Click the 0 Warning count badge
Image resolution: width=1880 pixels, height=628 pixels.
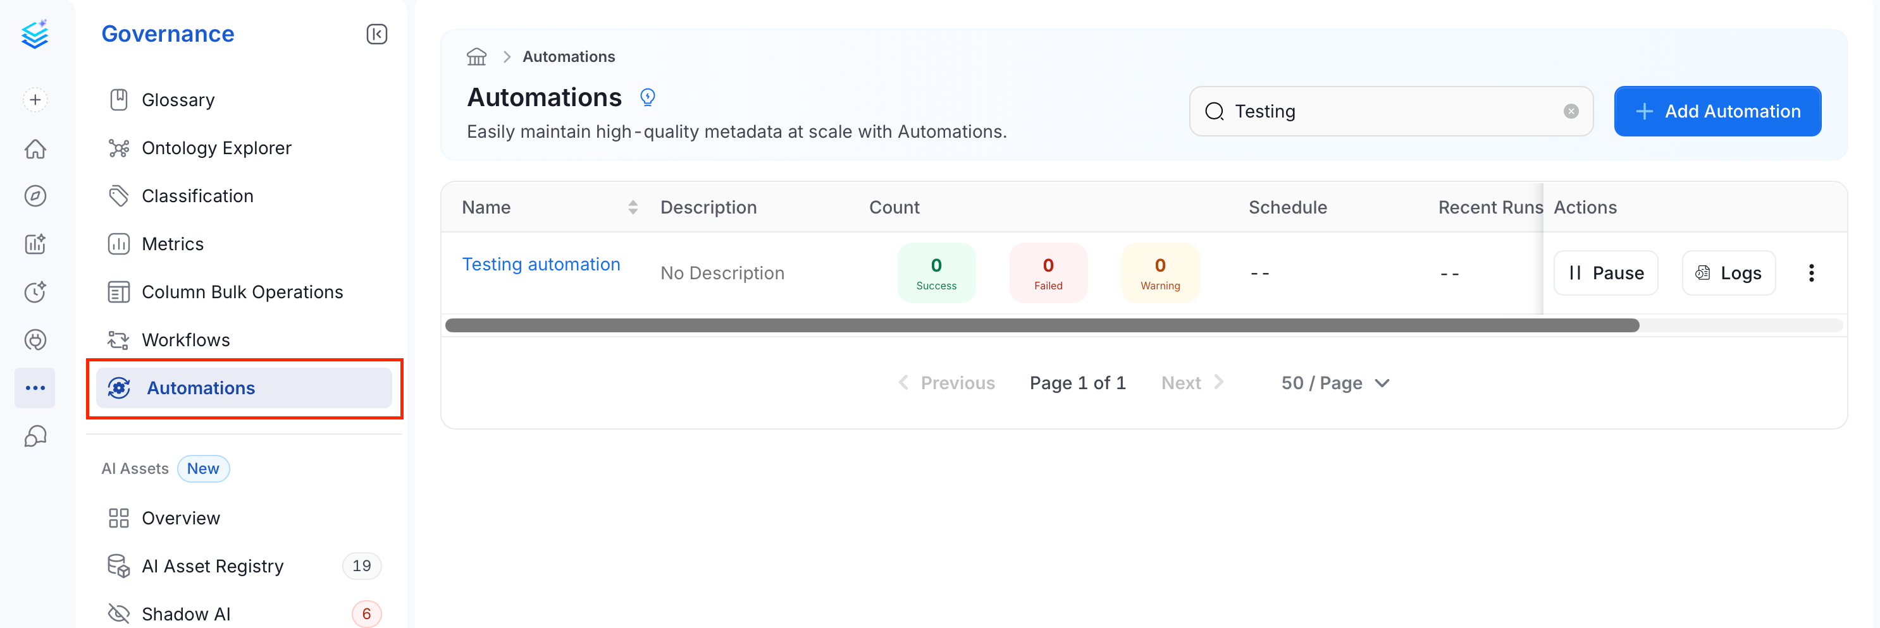(x=1160, y=273)
